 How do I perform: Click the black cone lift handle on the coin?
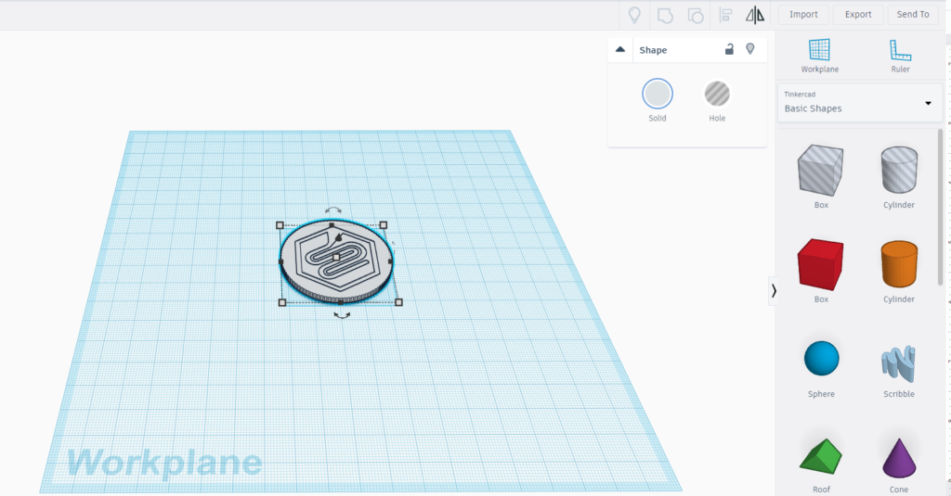tap(338, 238)
